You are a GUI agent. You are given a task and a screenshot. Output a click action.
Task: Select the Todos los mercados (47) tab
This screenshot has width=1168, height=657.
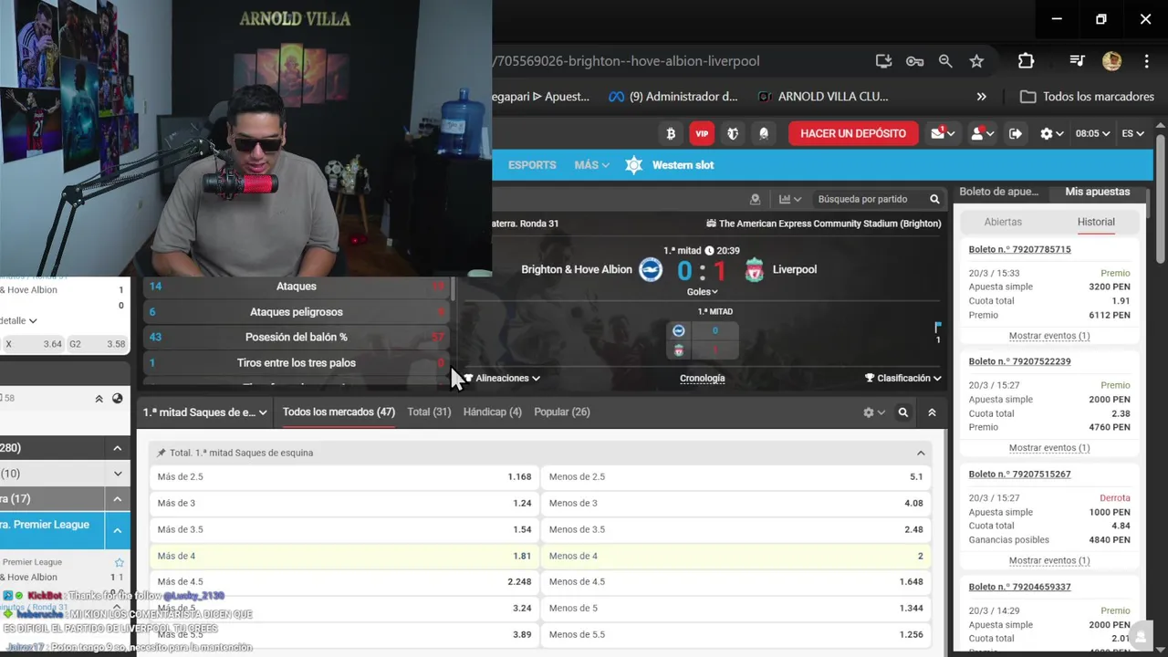tap(339, 412)
